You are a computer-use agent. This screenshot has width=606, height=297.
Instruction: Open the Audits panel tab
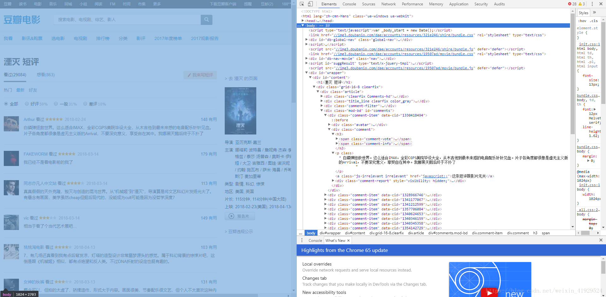pyautogui.click(x=499, y=4)
